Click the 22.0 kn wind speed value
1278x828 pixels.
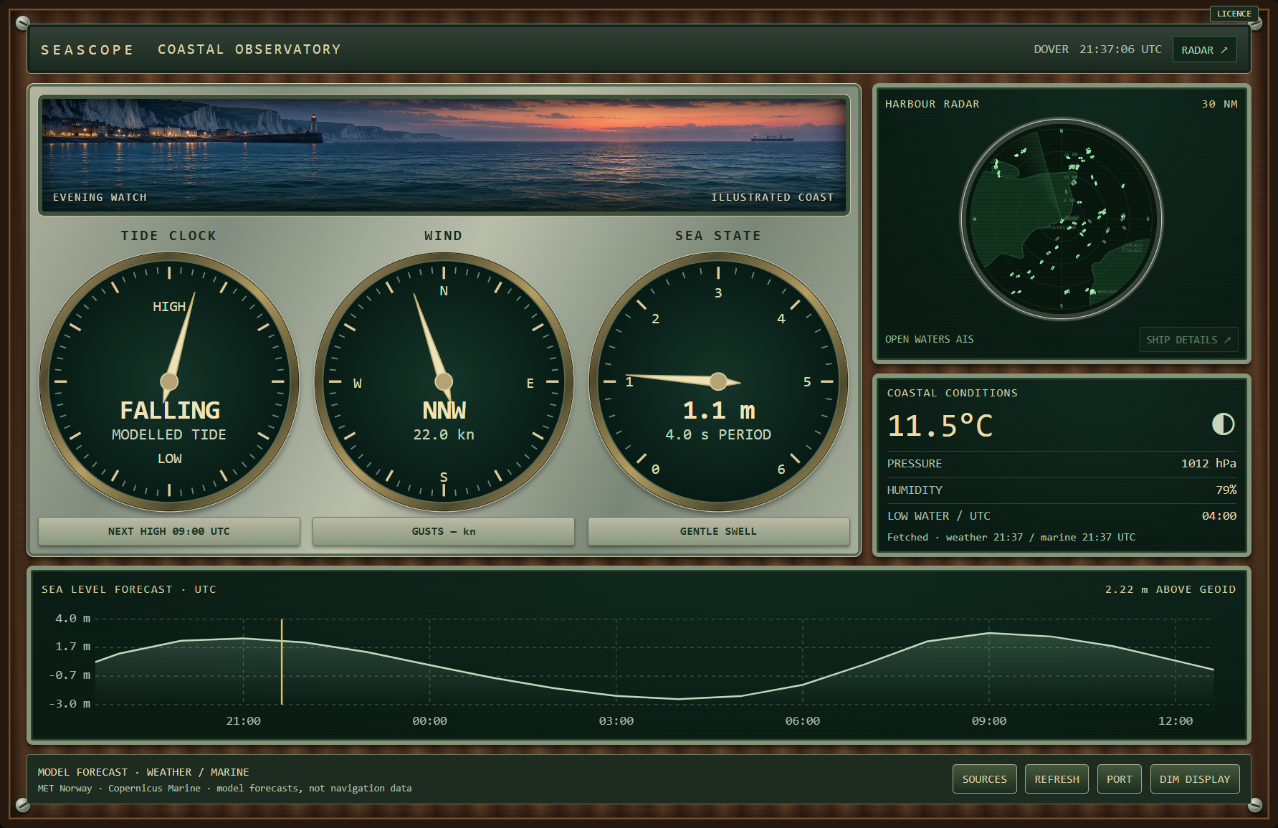444,434
